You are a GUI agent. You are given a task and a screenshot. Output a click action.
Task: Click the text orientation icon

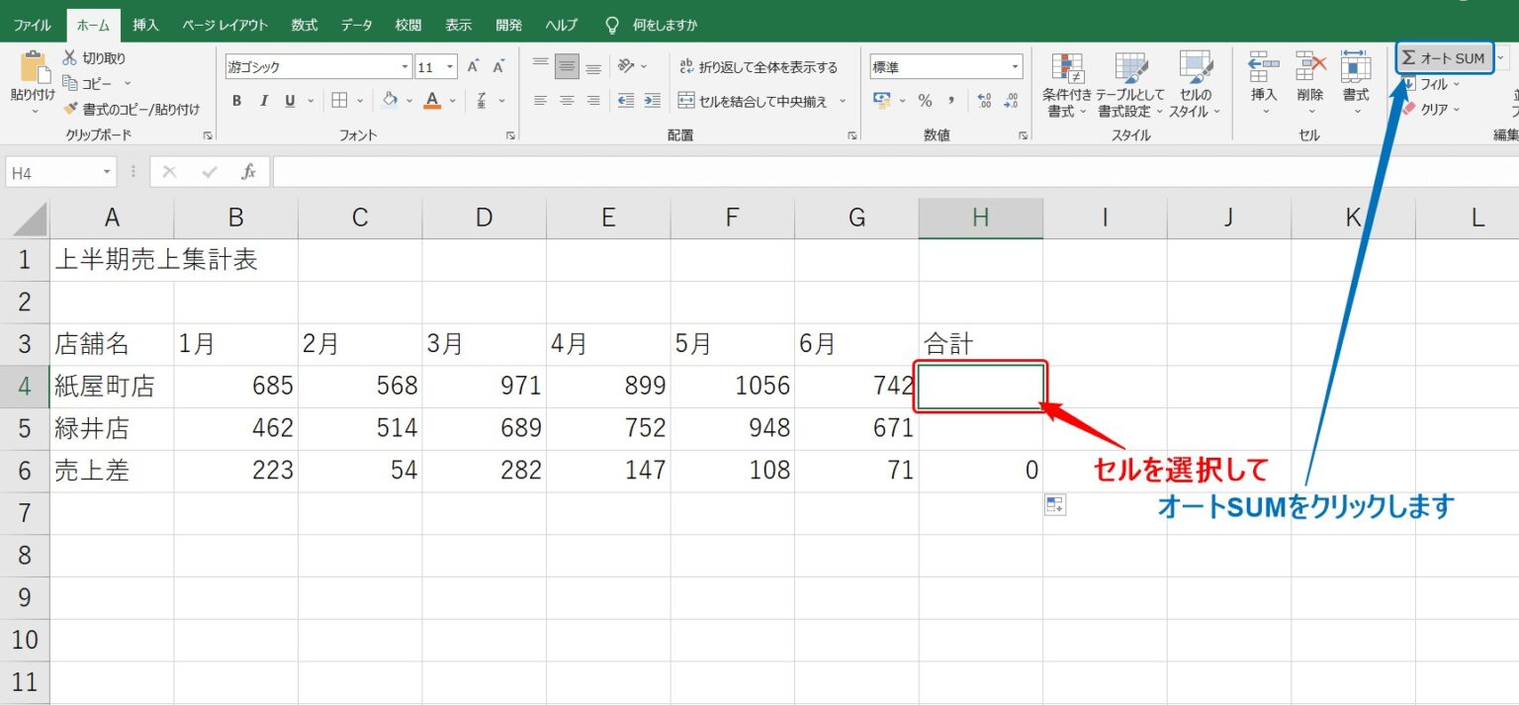point(626,66)
